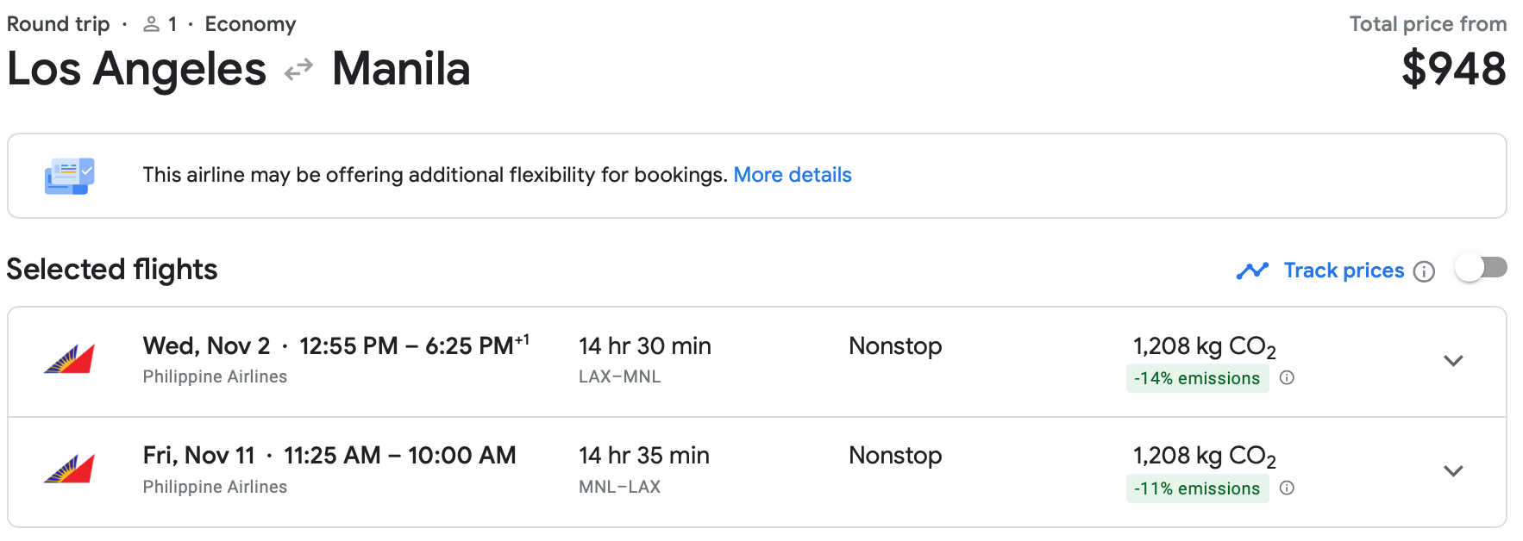Expand the Nov 11 MNL–LAX flight details

[1453, 471]
